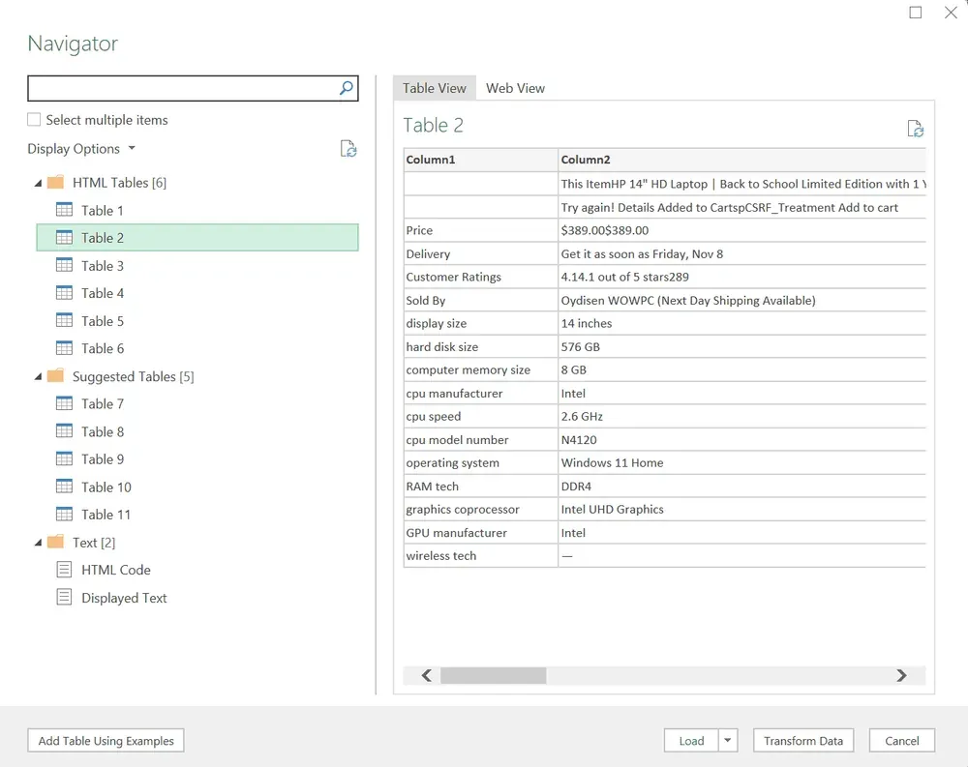Collapse the Text group
Image resolution: width=968 pixels, height=767 pixels.
39,543
